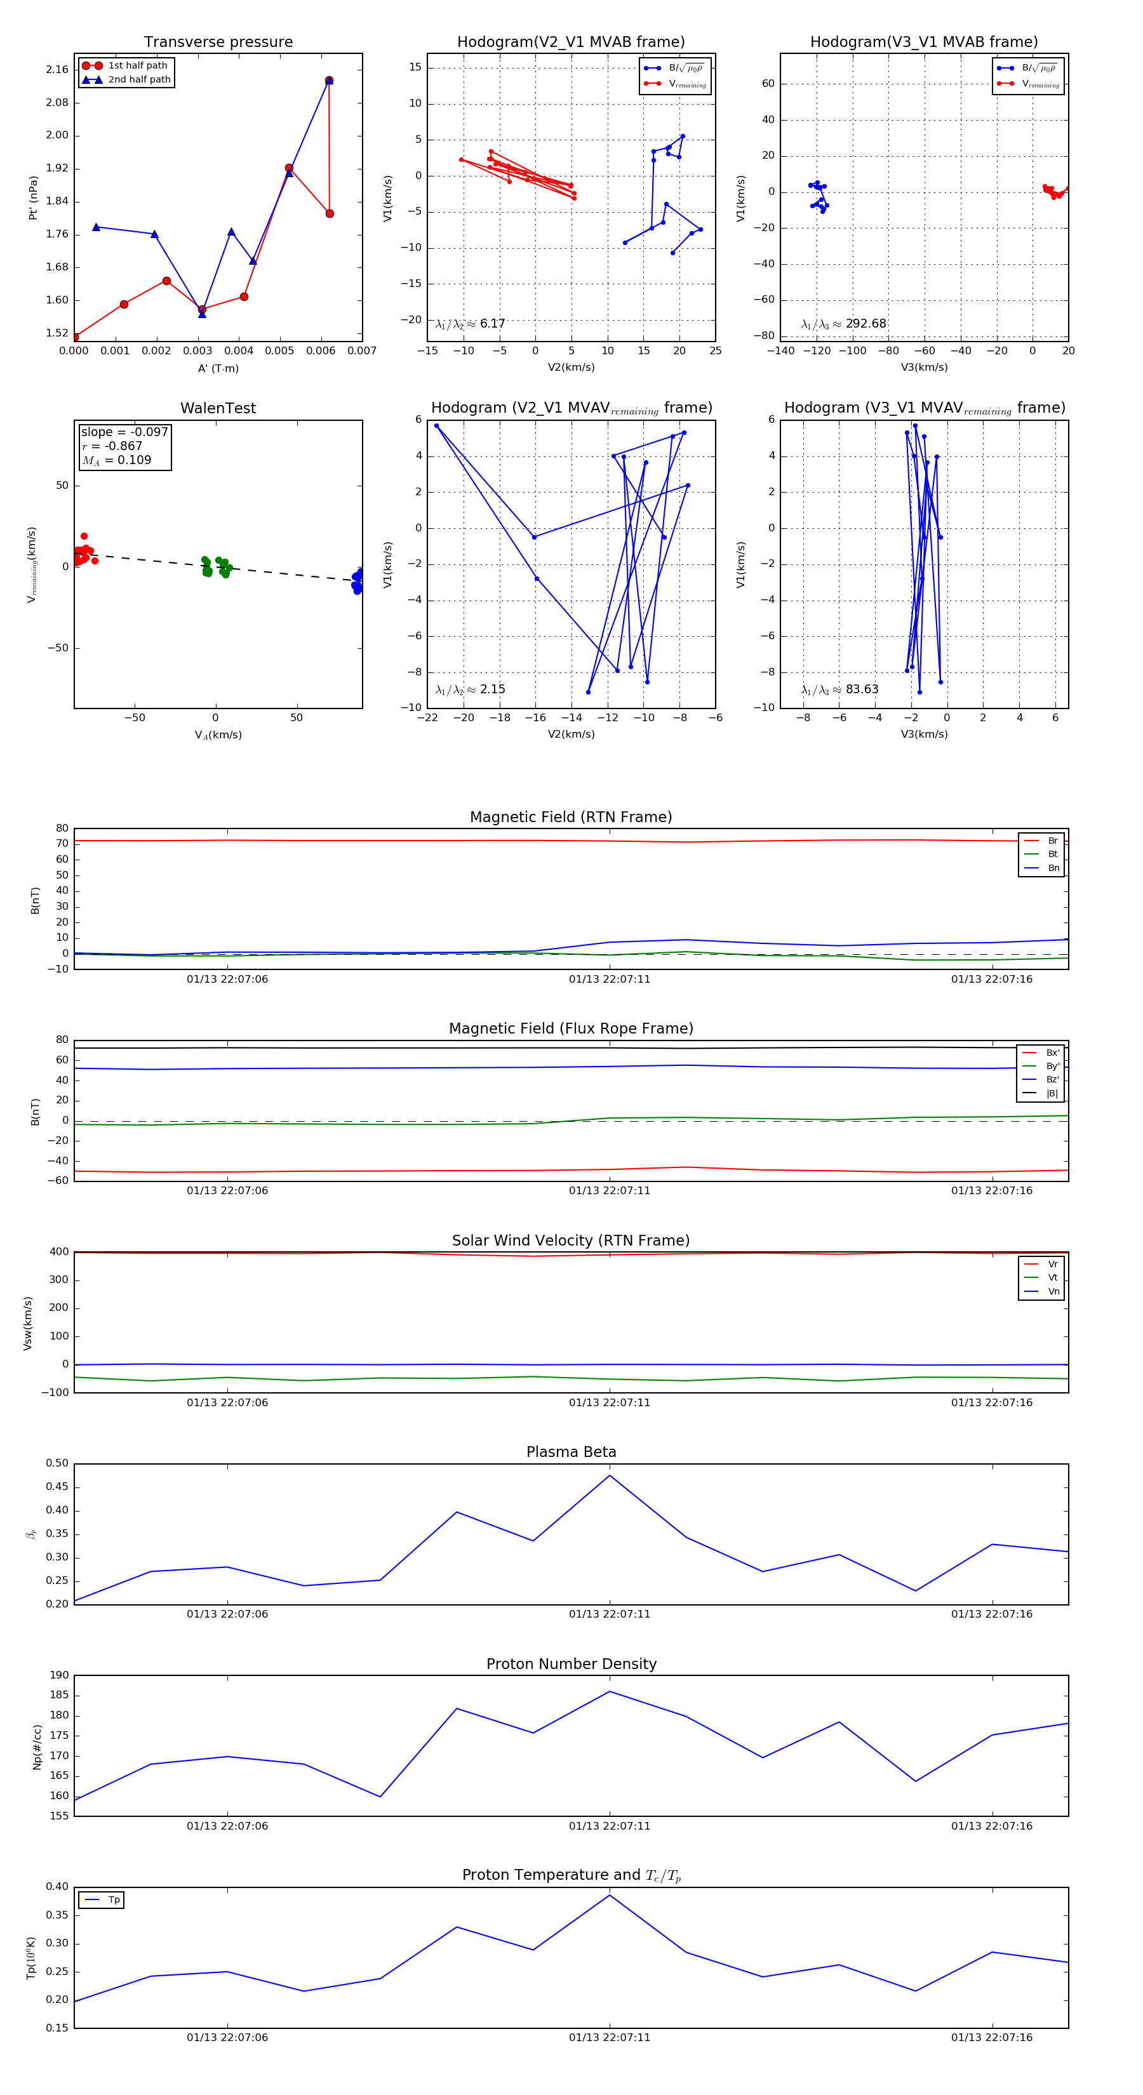Click 'M_A = 0.109' in the Walen test box
Screen dimensions: 1143x2095
tap(116, 460)
